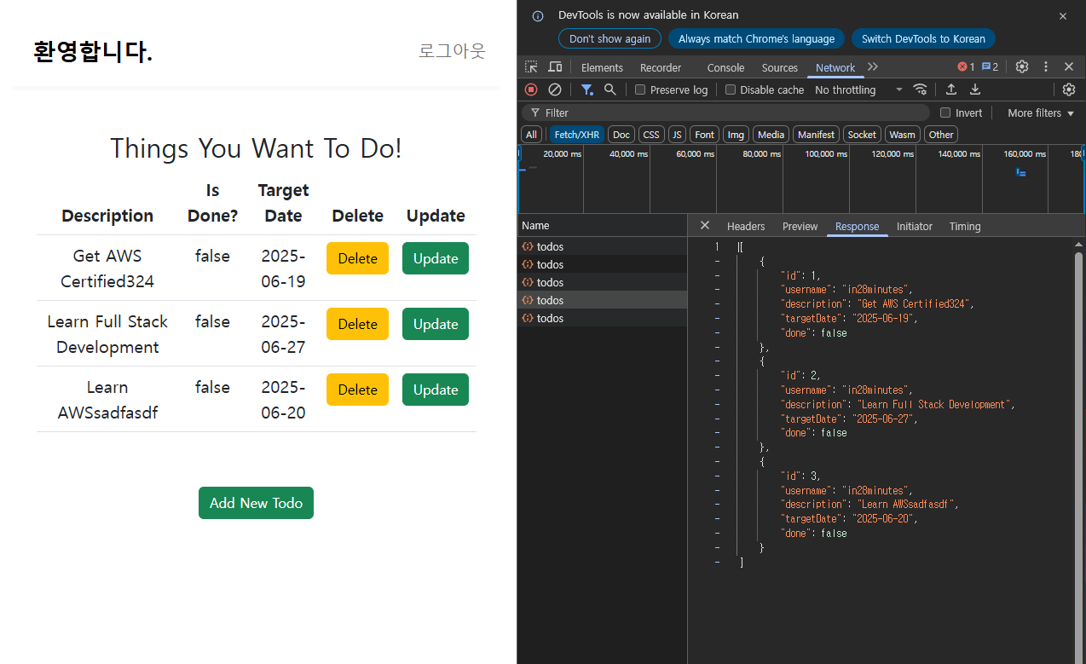
Task: Open the Response sub-tab
Action: pos(857,226)
